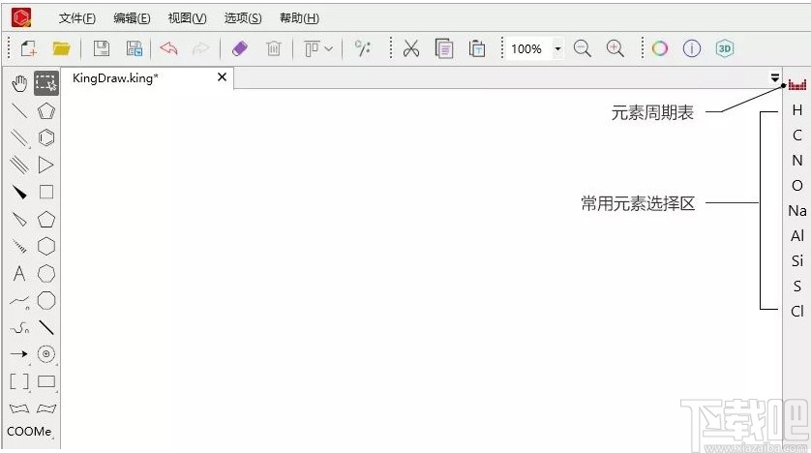Click the 100% zoom field
Image resolution: width=811 pixels, height=453 pixels.
click(x=527, y=48)
